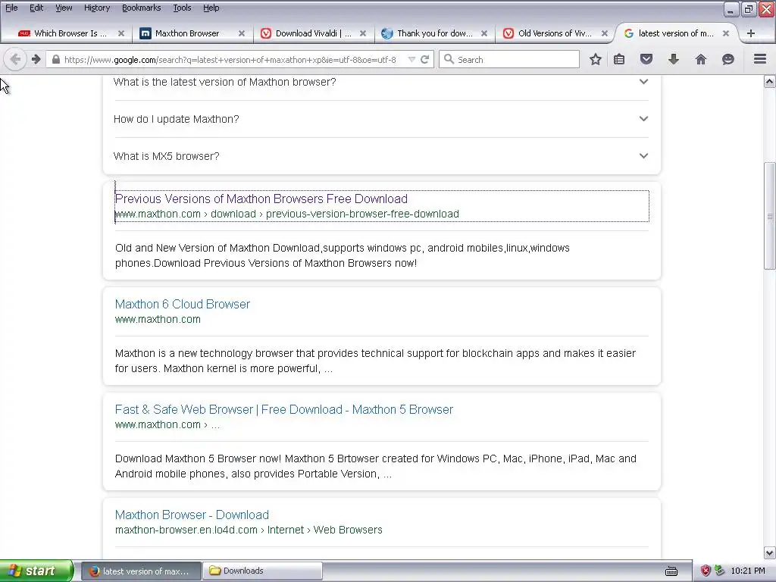The height and width of the screenshot is (582, 776).
Task: Click Safely Remove Hardware tray icon
Action: point(720,571)
